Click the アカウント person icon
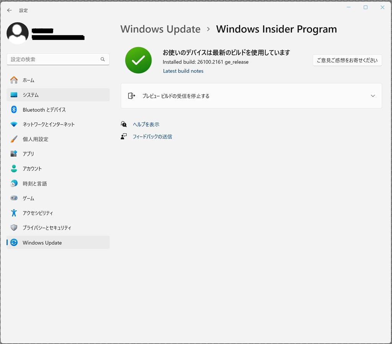Image resolution: width=392 pixels, height=344 pixels. point(14,169)
